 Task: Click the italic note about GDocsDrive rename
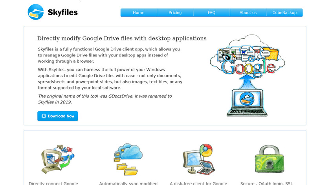point(105,99)
